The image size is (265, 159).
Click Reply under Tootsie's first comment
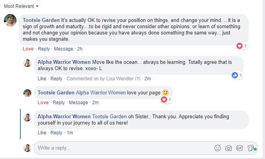pos(44,49)
